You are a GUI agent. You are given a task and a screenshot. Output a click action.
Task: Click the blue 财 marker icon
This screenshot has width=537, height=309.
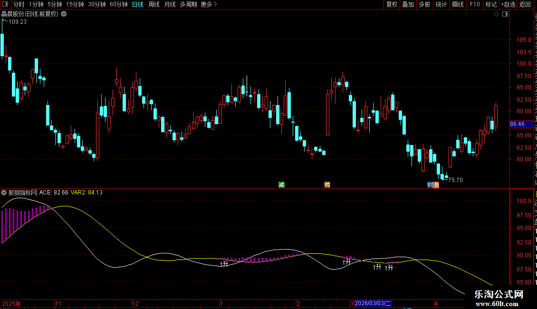click(430, 184)
